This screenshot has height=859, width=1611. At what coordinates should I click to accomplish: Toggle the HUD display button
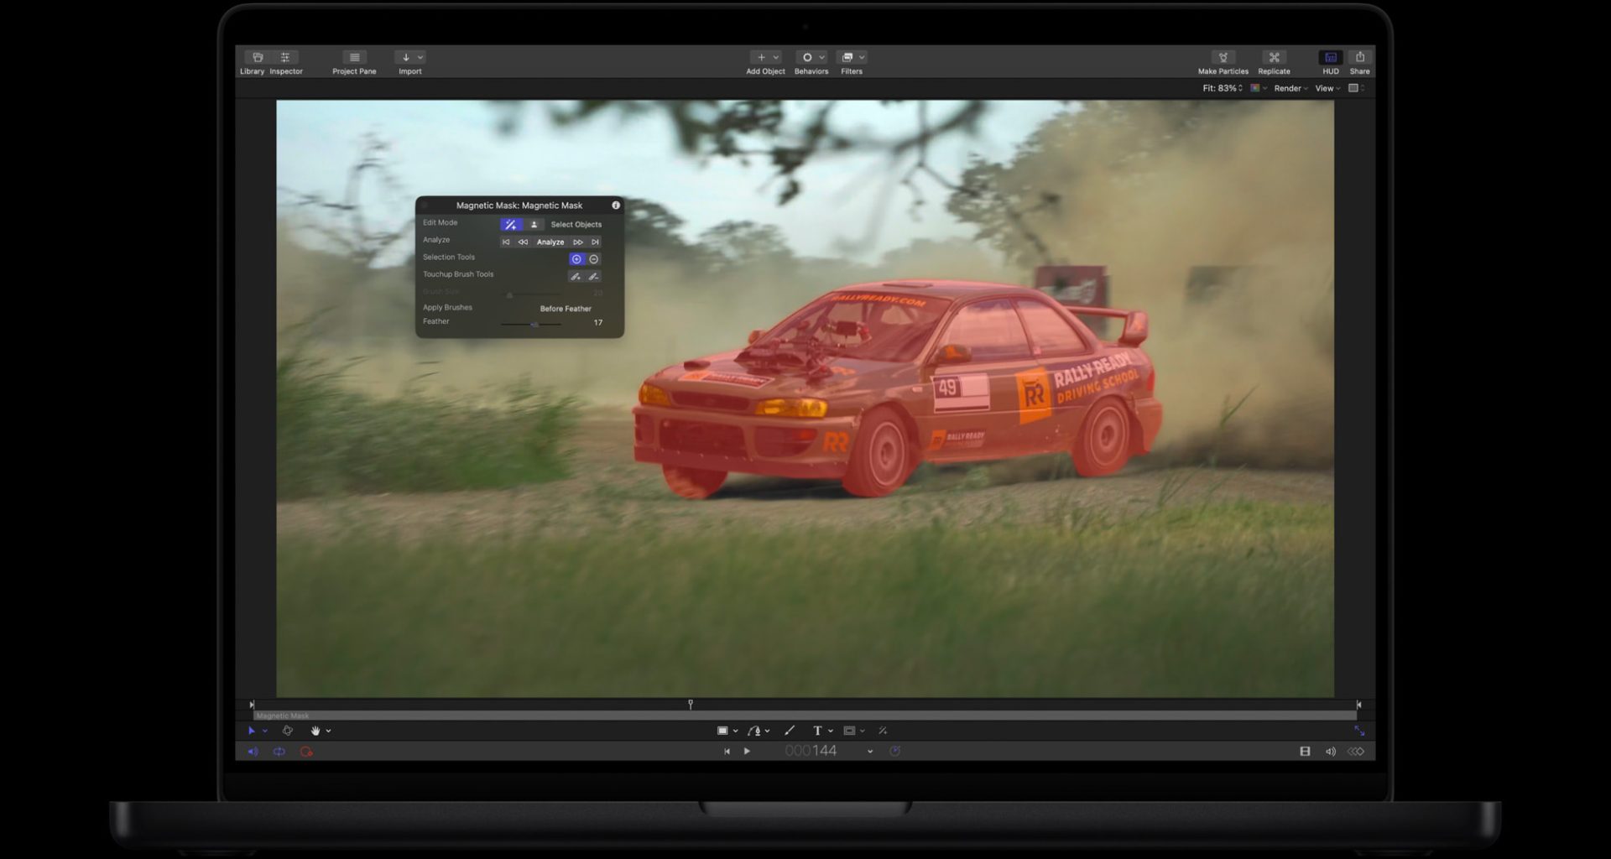(x=1330, y=58)
